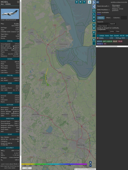Toggle the H button at map top
This screenshot has height=170, width=128.
point(80,2)
